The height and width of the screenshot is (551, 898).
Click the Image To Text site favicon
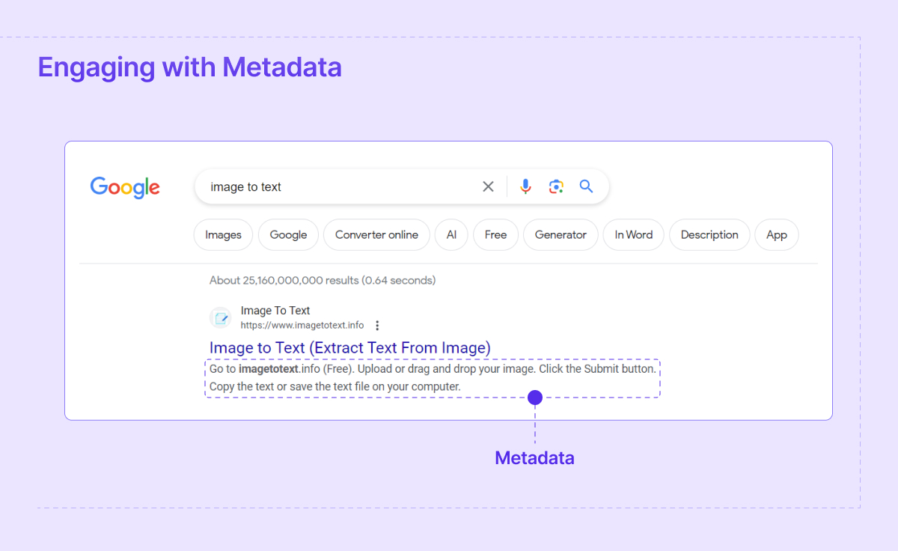pos(221,318)
